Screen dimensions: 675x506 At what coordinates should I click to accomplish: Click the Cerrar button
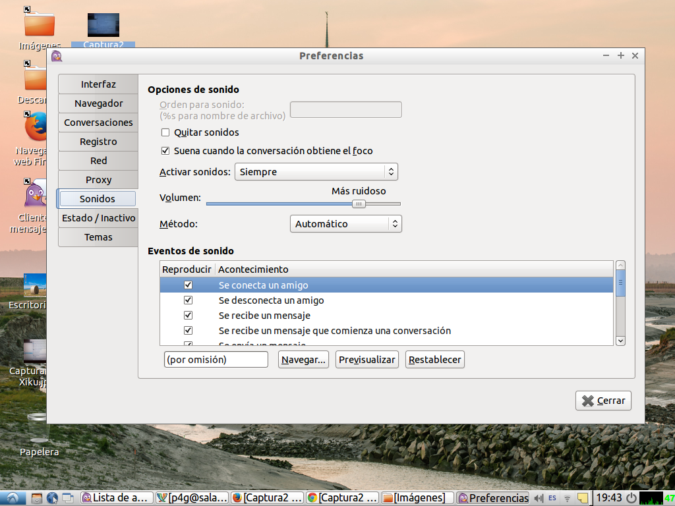(x=603, y=401)
